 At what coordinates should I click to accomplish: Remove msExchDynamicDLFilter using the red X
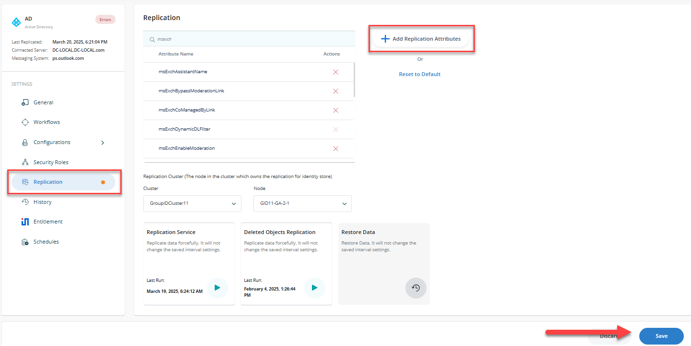tap(335, 129)
